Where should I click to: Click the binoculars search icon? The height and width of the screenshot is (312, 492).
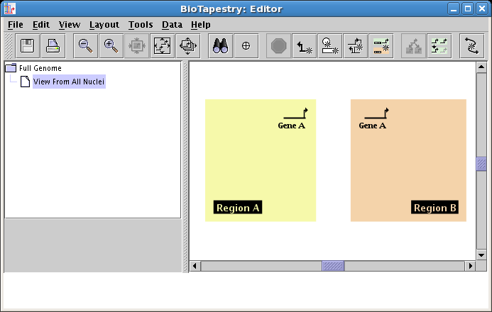tap(221, 46)
